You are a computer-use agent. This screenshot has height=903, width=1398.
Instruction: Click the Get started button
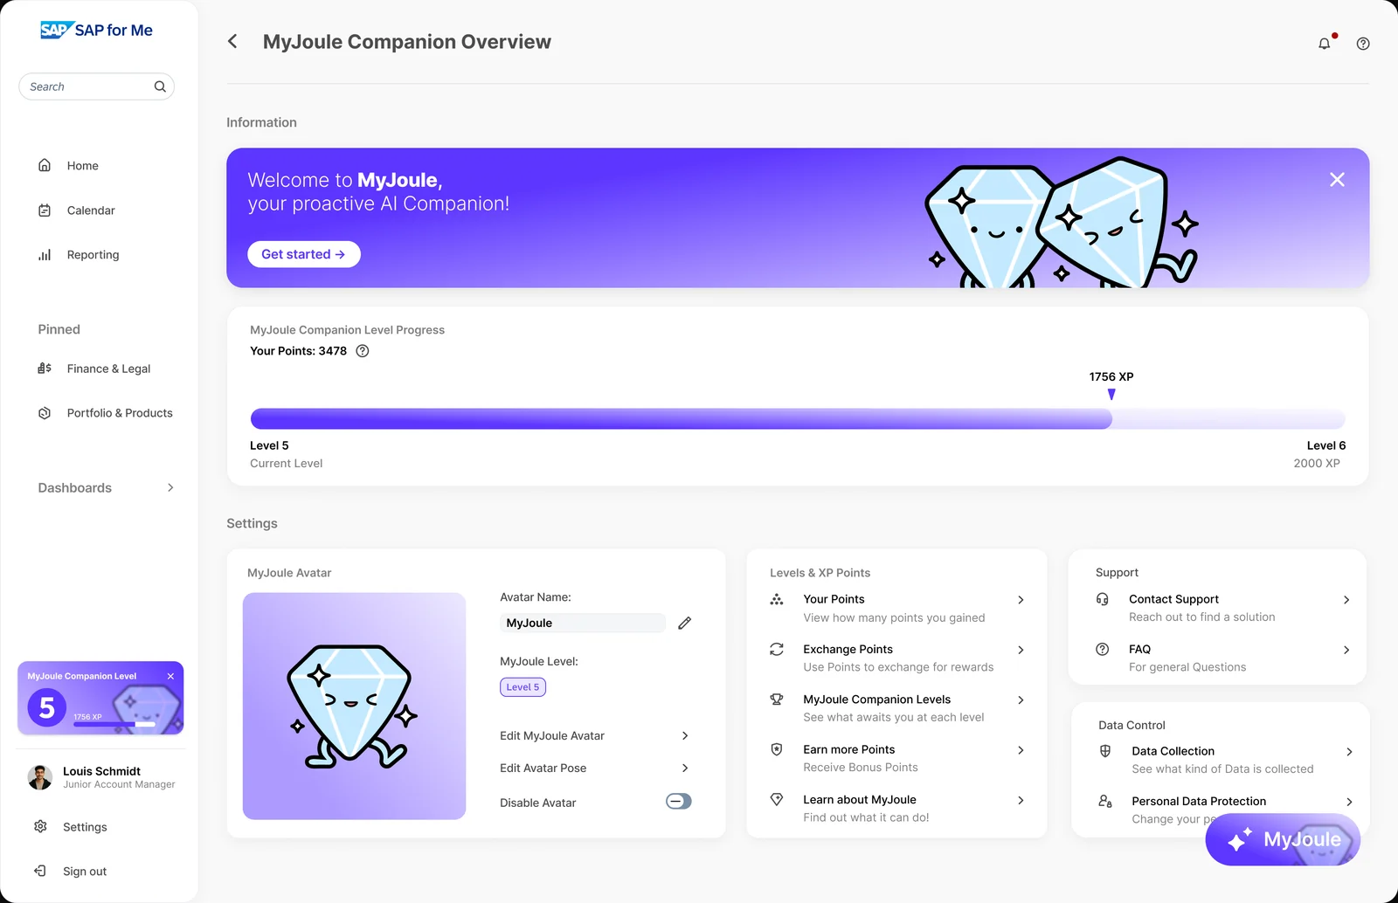coord(304,254)
